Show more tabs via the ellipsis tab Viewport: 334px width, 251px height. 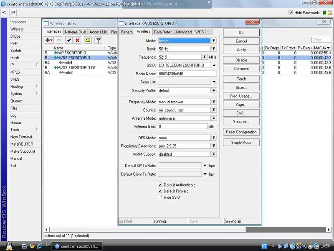209,32
